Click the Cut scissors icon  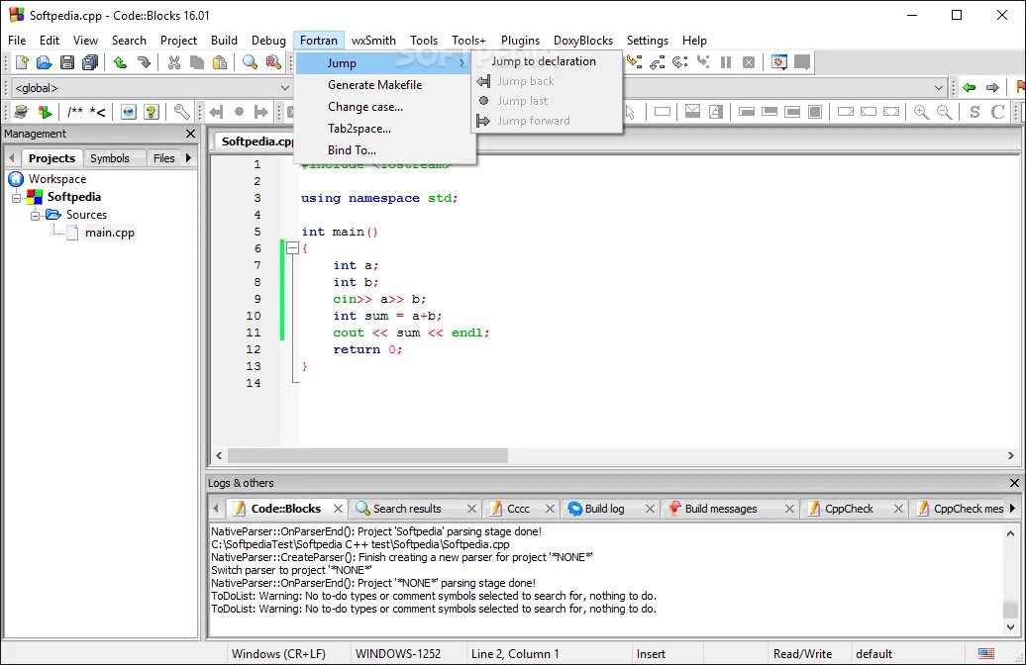(173, 62)
